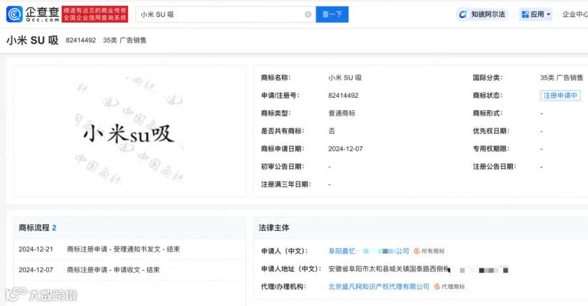Open the applicant 阜阳嘉忆 company link

coord(368,251)
